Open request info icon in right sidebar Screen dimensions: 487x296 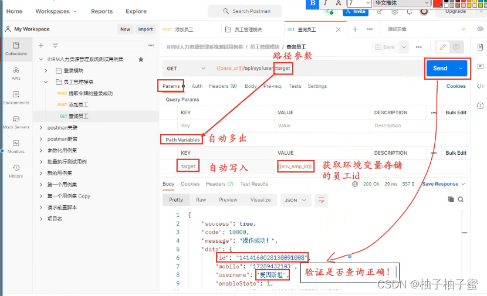[480, 106]
